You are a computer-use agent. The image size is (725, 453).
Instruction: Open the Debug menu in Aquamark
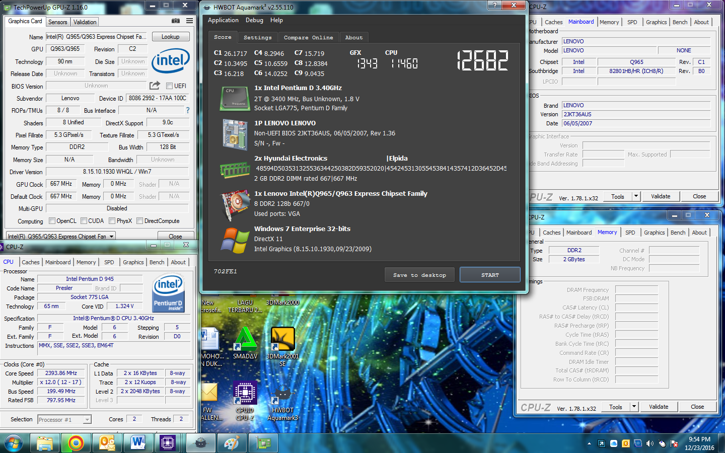point(254,20)
